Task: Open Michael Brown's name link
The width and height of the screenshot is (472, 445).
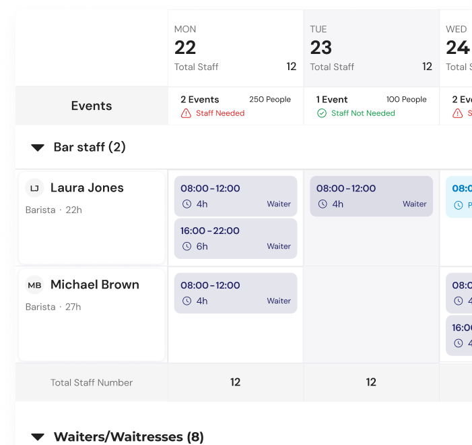Action: [95, 285]
